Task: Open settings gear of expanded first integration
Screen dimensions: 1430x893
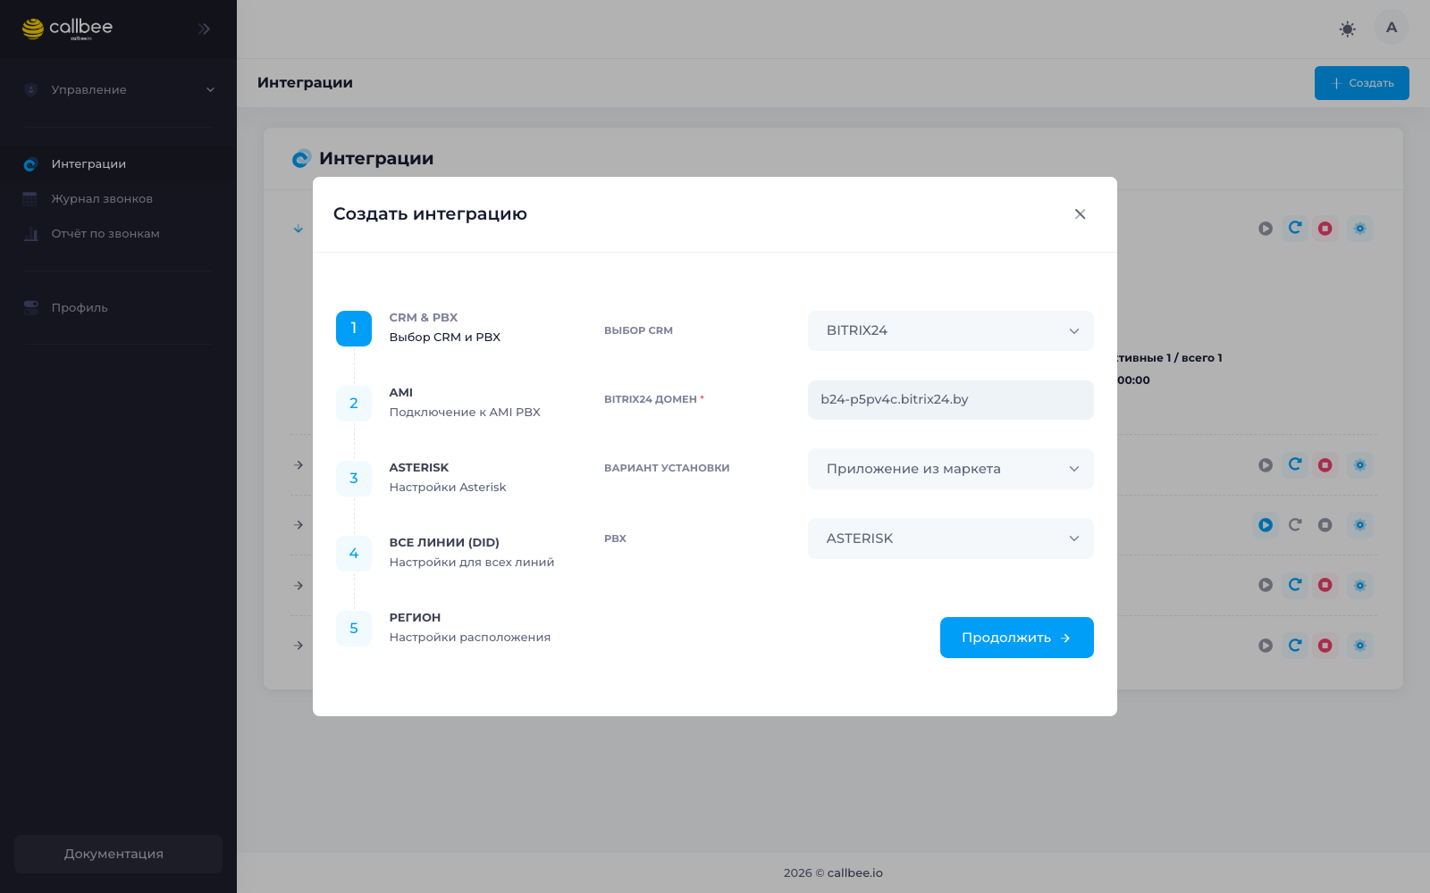Action: pos(1360,229)
